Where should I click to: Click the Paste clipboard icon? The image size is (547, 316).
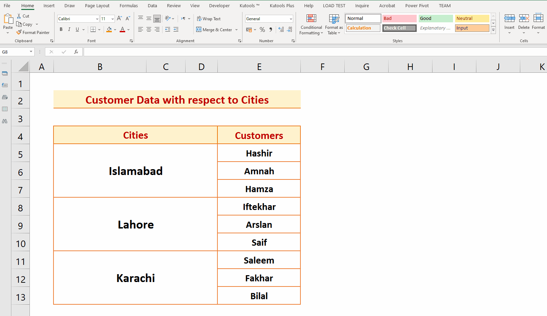point(8,19)
